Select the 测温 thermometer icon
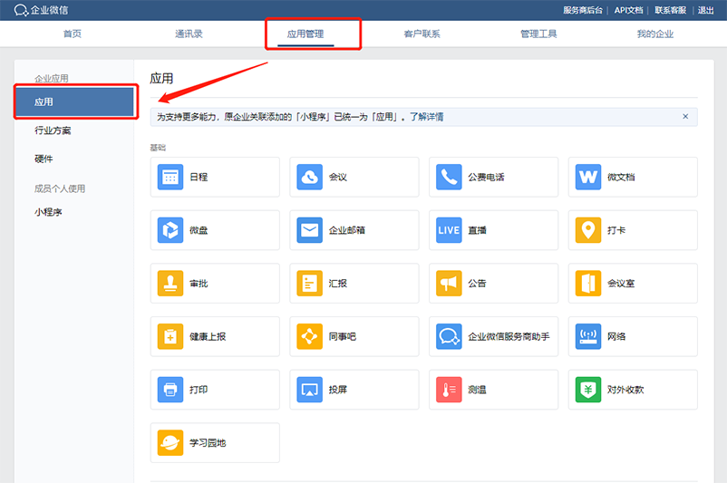Viewport: 727px width, 483px height. tap(449, 390)
